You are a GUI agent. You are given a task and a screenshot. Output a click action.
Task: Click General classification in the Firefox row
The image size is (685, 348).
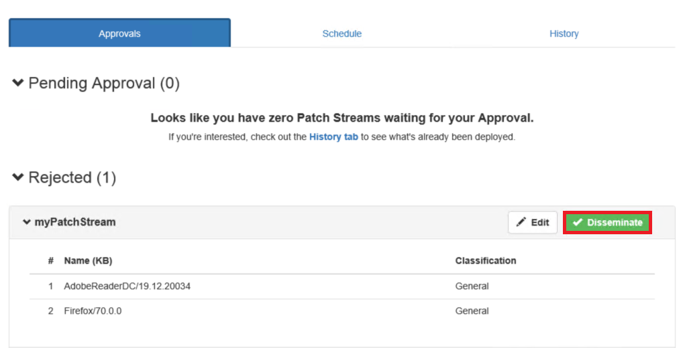(472, 311)
